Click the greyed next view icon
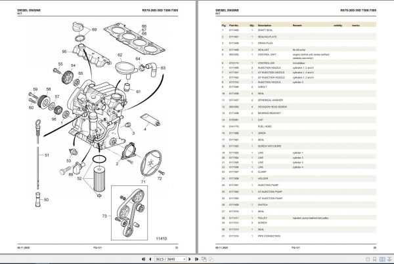Image resolution: width=394 pixels, height=264 pixels. click(211, 259)
